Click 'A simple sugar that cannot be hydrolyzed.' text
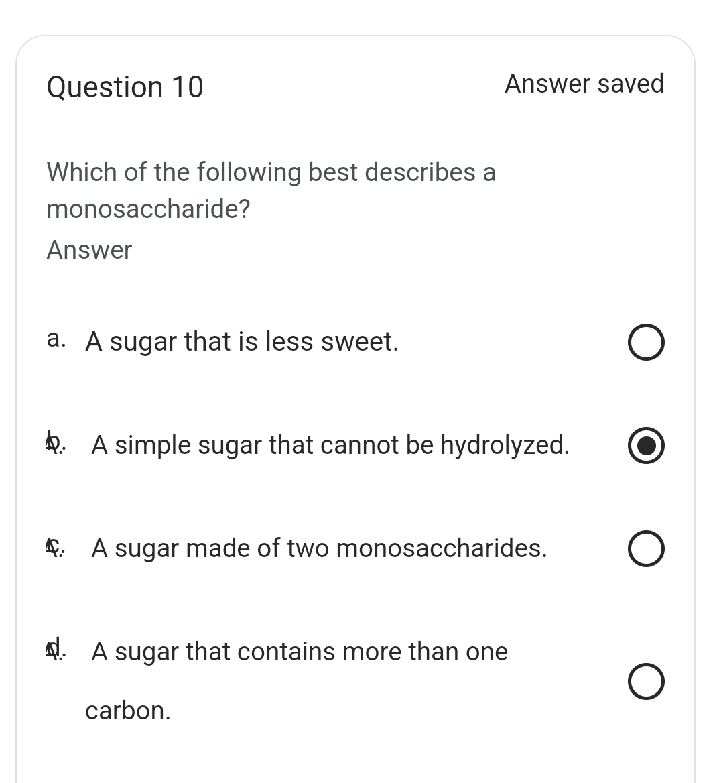Image resolution: width=717 pixels, height=783 pixels. [x=330, y=445]
